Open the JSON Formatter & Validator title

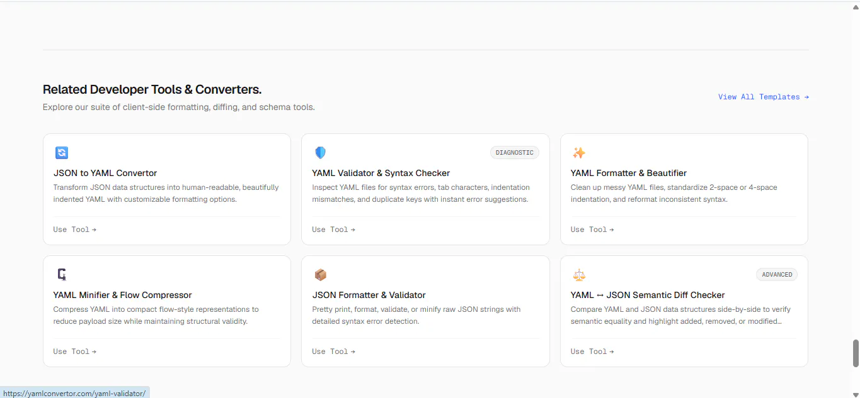pos(369,295)
